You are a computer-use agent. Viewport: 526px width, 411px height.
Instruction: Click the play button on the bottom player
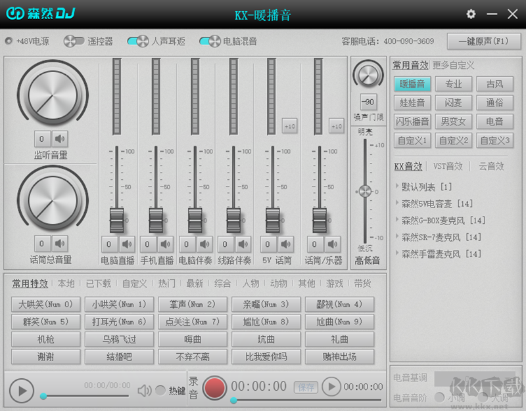(x=21, y=390)
